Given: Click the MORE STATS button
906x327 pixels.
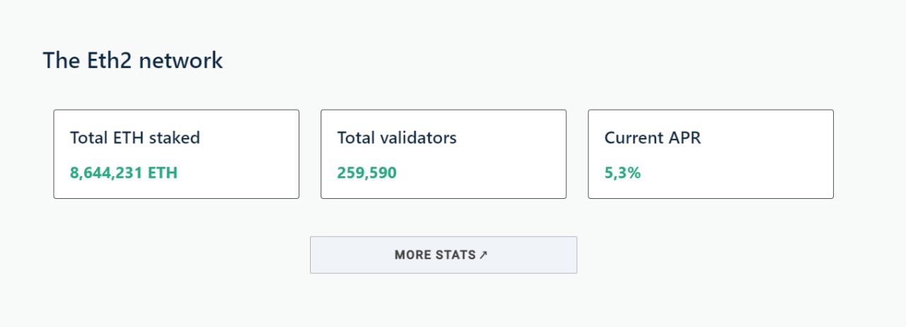Looking at the screenshot, I should 443,255.
